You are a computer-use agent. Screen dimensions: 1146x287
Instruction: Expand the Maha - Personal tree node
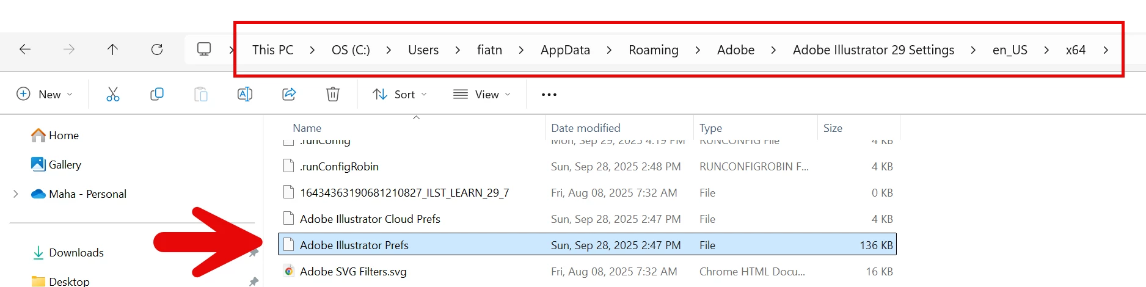point(16,194)
